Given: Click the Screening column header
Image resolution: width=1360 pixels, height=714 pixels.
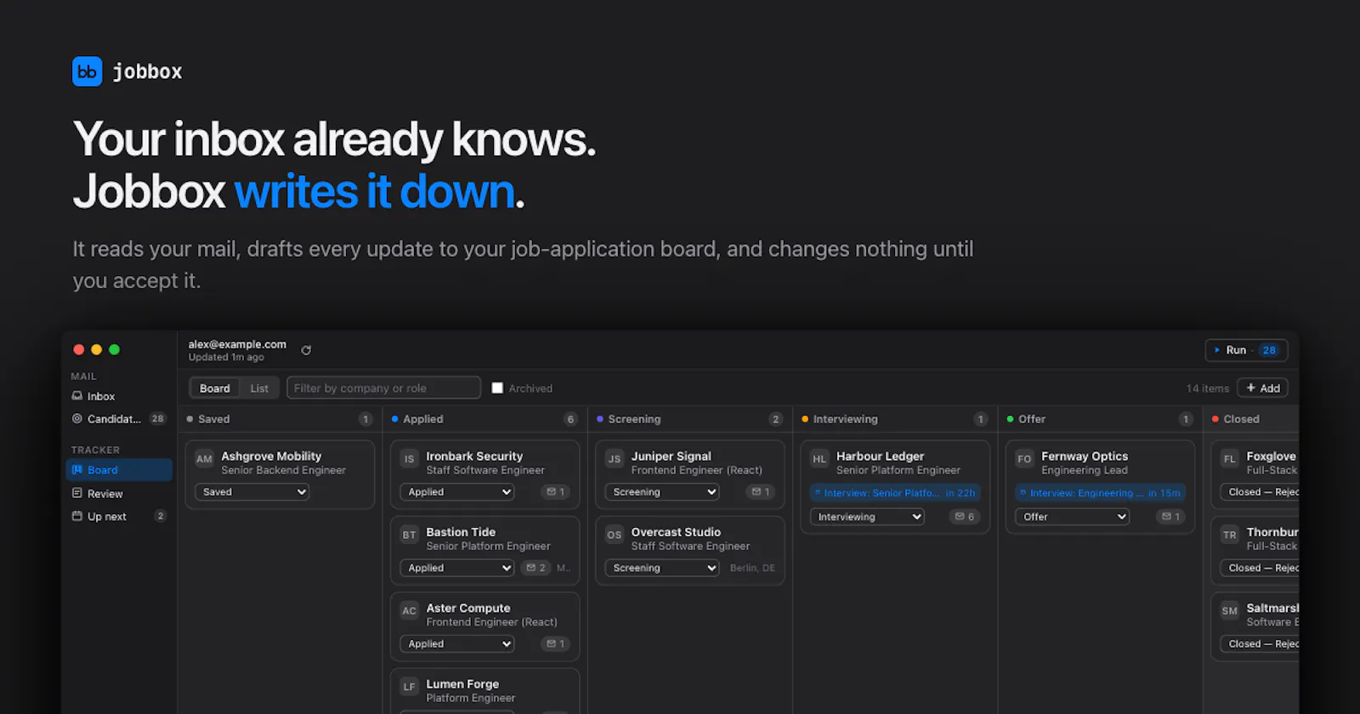Looking at the screenshot, I should tap(689, 419).
